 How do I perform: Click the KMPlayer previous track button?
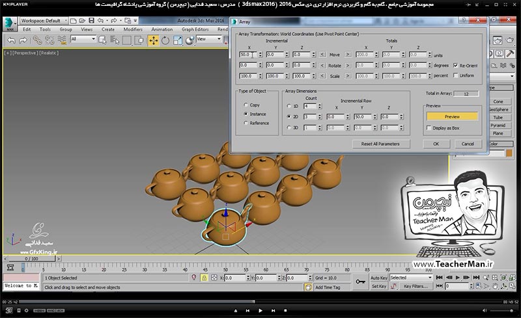coord(247,311)
